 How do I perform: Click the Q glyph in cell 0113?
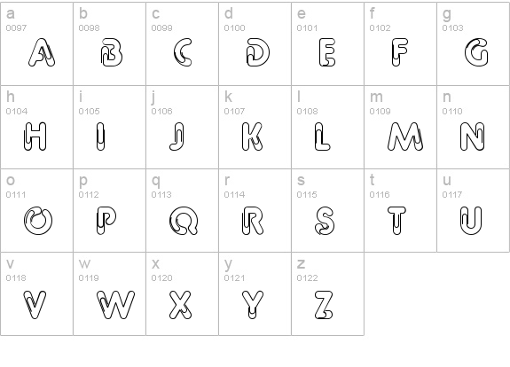click(x=184, y=221)
